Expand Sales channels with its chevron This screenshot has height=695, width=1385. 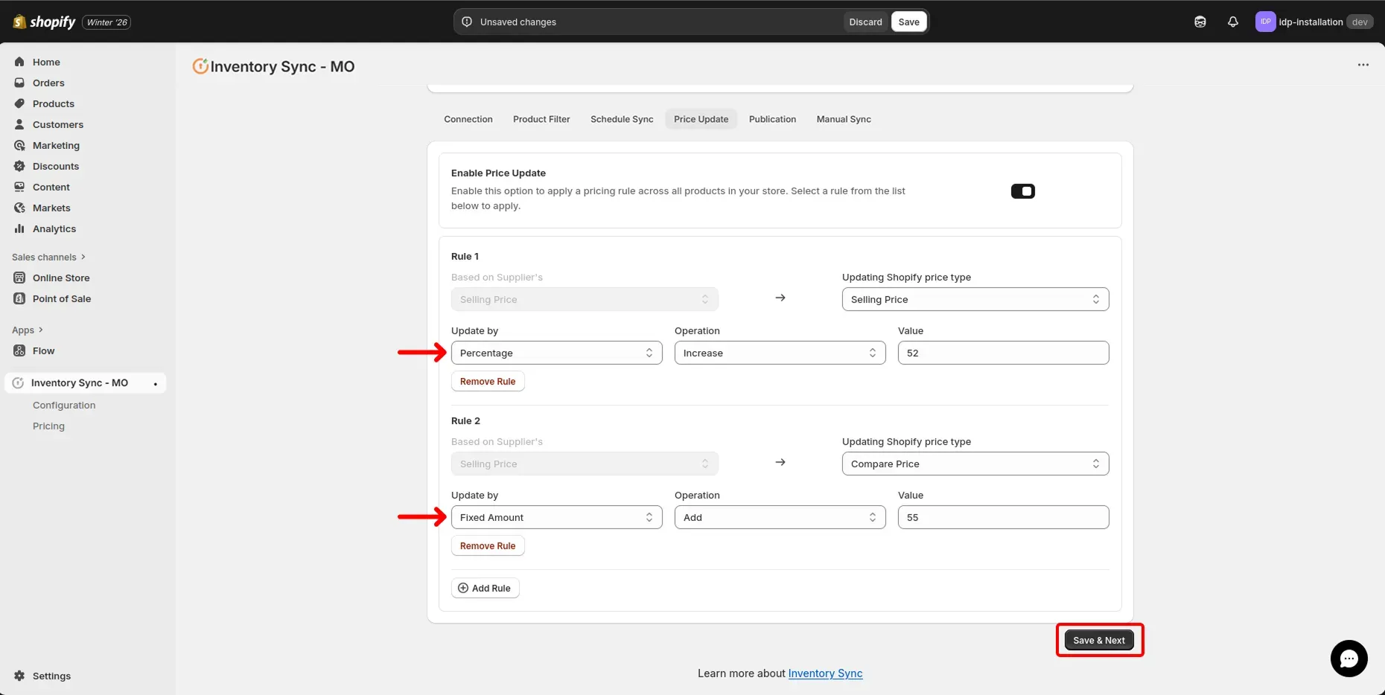pyautogui.click(x=82, y=257)
